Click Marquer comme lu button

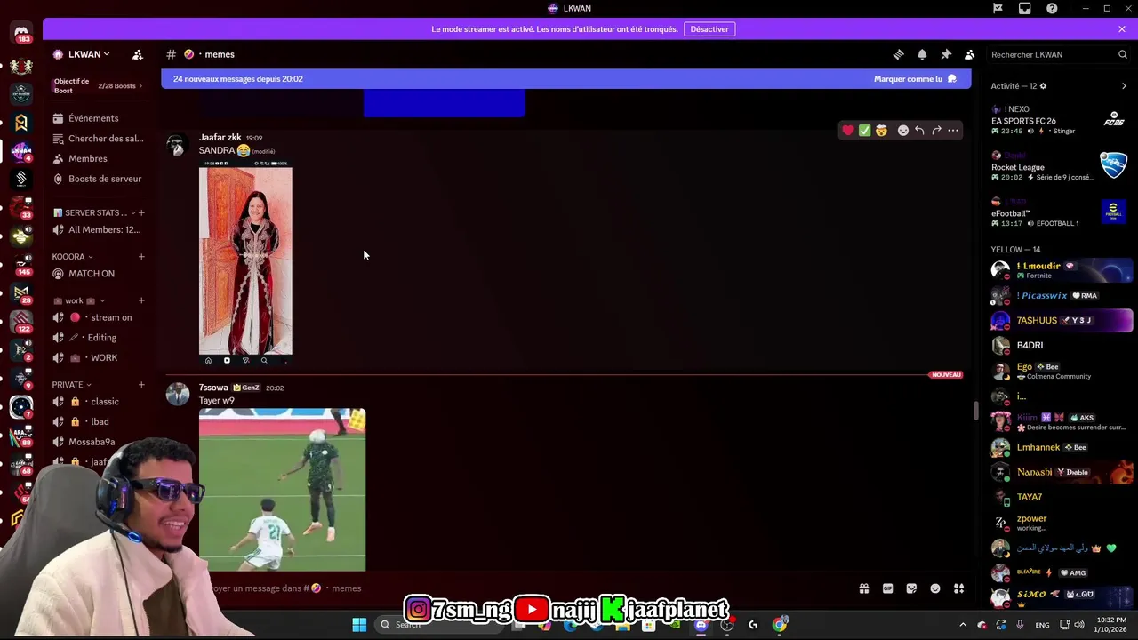pyautogui.click(x=915, y=79)
